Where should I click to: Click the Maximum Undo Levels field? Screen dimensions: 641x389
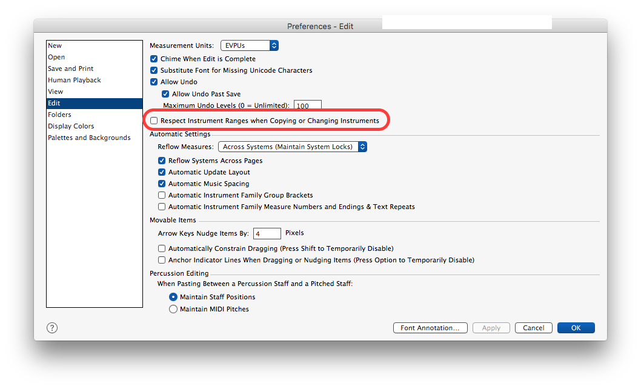[307, 105]
